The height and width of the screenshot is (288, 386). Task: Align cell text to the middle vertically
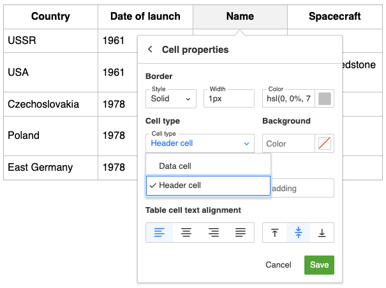point(299,233)
